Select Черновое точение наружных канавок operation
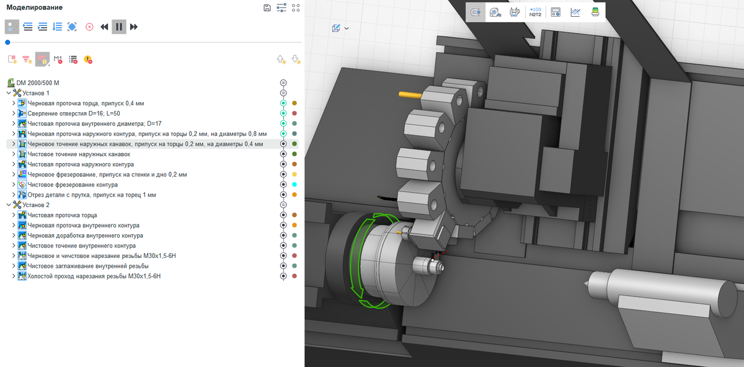 point(145,144)
